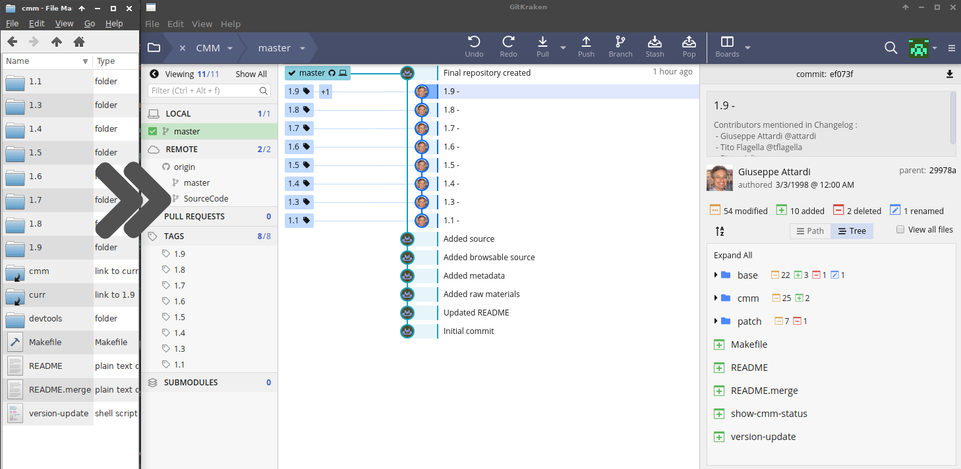Open GitKraken View menu
The width and height of the screenshot is (961, 469).
(x=202, y=24)
